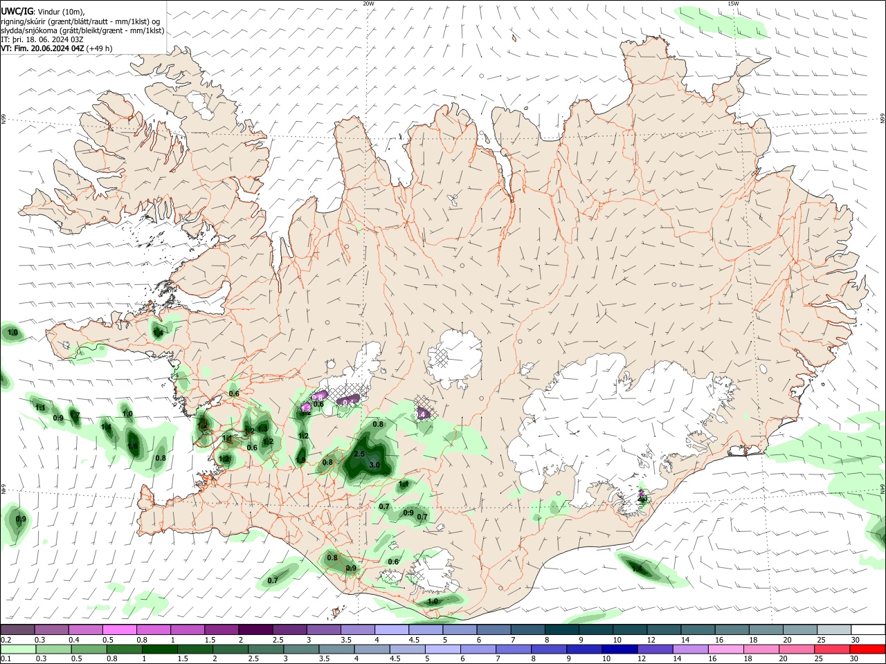Pick the bottom-row bright red swatch labeled 30
This screenshot has width=886, height=664.
(x=867, y=649)
